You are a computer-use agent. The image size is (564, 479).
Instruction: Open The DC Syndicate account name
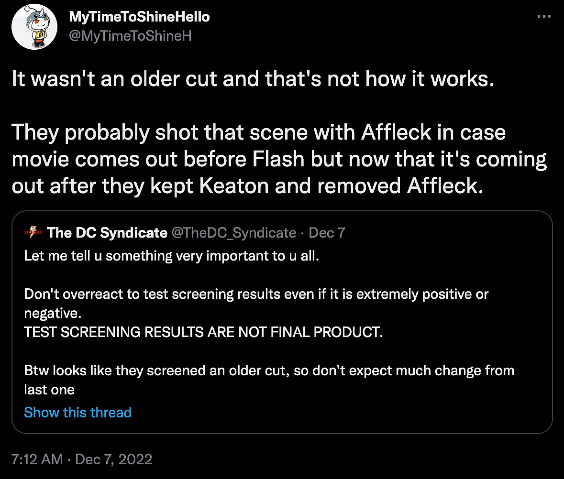point(107,233)
